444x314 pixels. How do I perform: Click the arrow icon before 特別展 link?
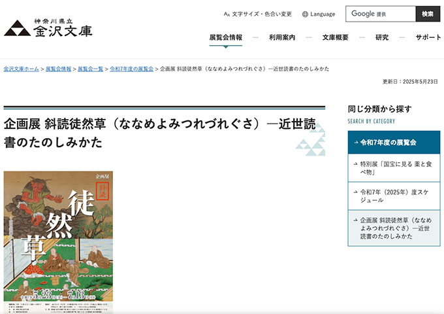pos(356,164)
